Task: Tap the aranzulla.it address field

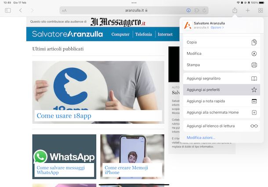Action: [134, 11]
